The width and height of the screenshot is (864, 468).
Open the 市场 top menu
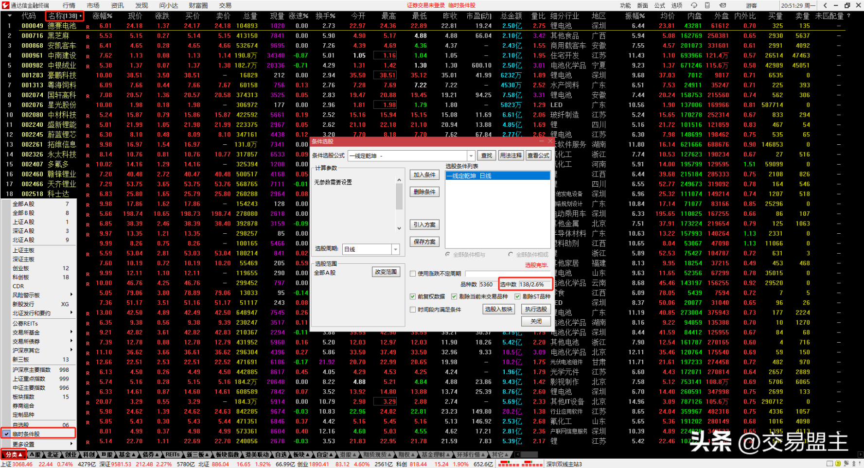[x=93, y=5]
